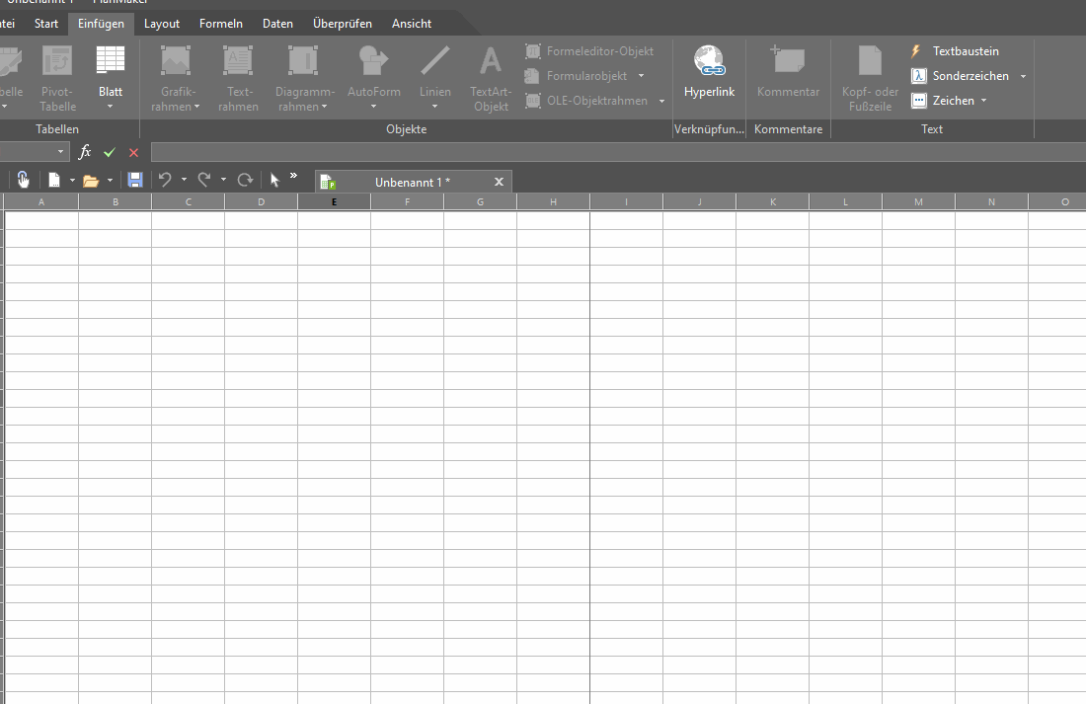Insert a Textbaustein
Viewport: 1086px width, 704px height.
coord(955,51)
